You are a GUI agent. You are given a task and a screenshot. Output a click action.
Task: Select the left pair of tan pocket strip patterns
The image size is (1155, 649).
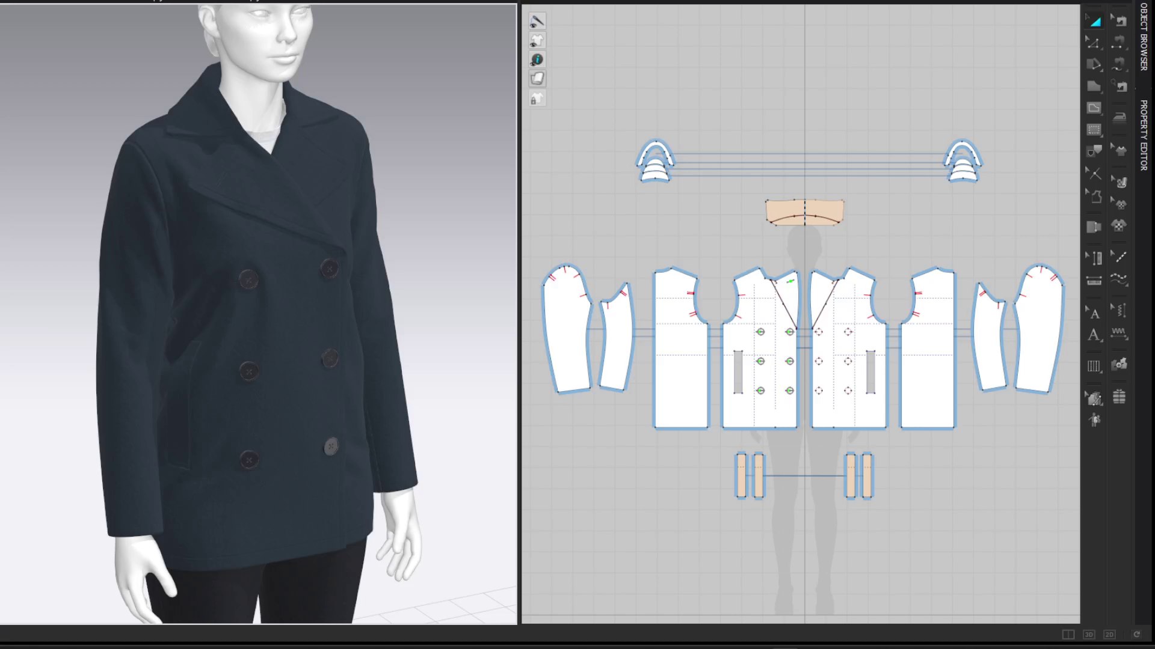750,475
